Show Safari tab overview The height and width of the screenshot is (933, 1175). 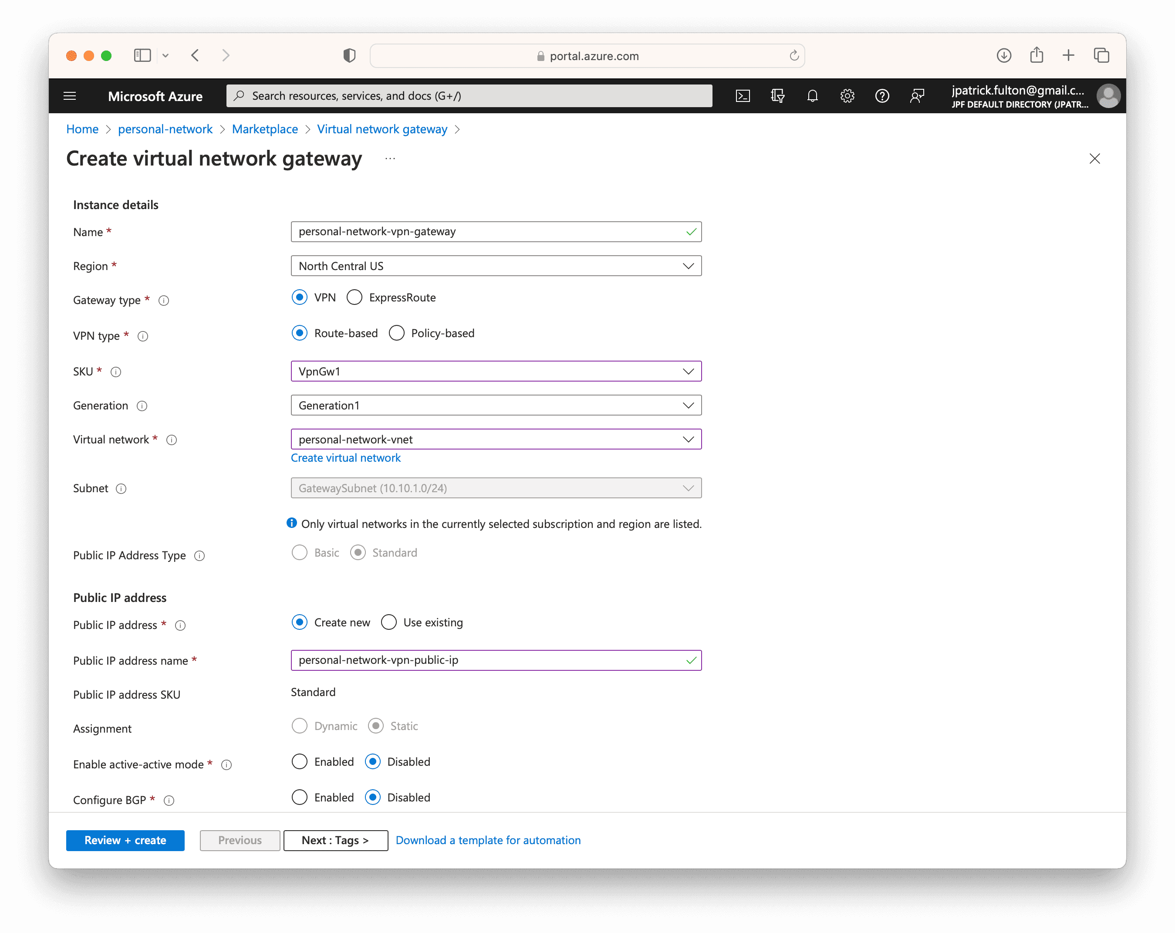1101,55
